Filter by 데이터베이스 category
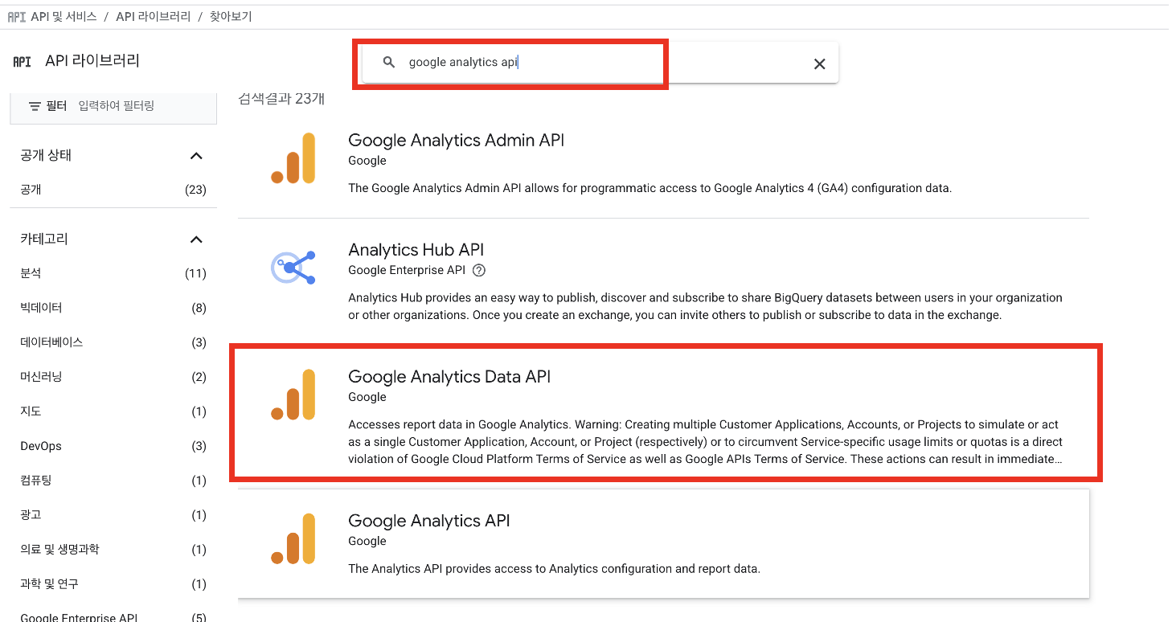 pos(113,342)
